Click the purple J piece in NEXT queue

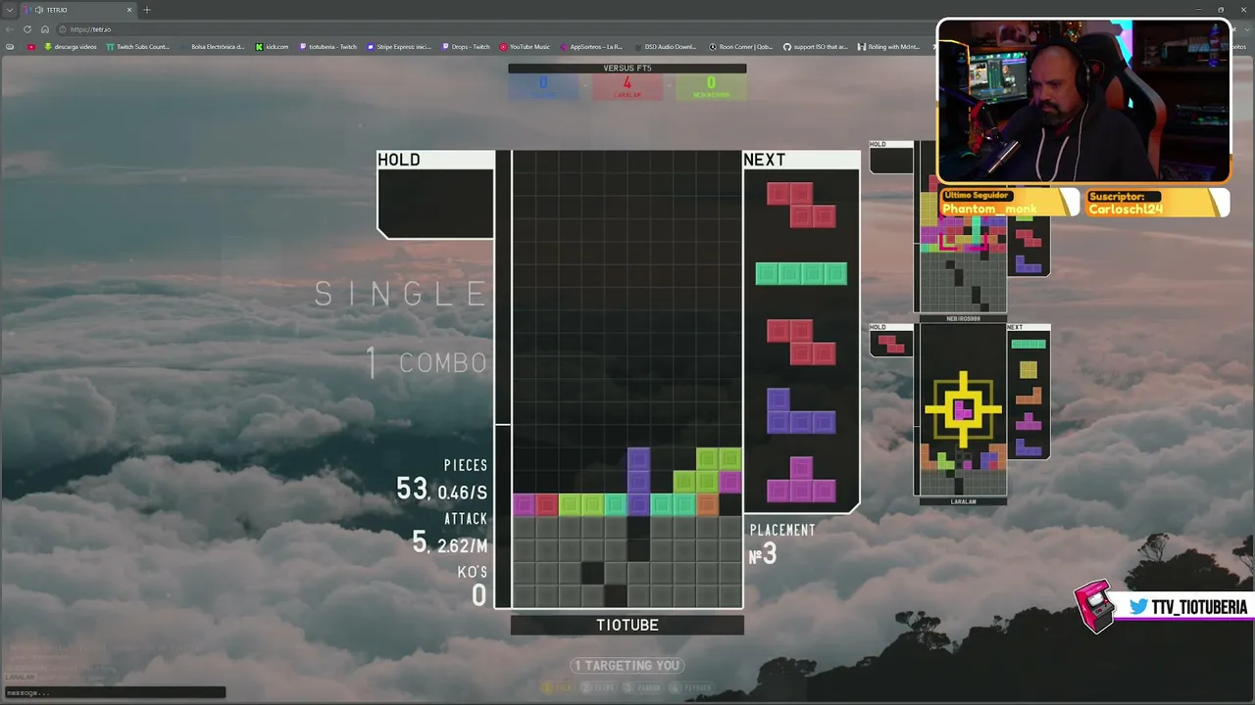tap(801, 411)
